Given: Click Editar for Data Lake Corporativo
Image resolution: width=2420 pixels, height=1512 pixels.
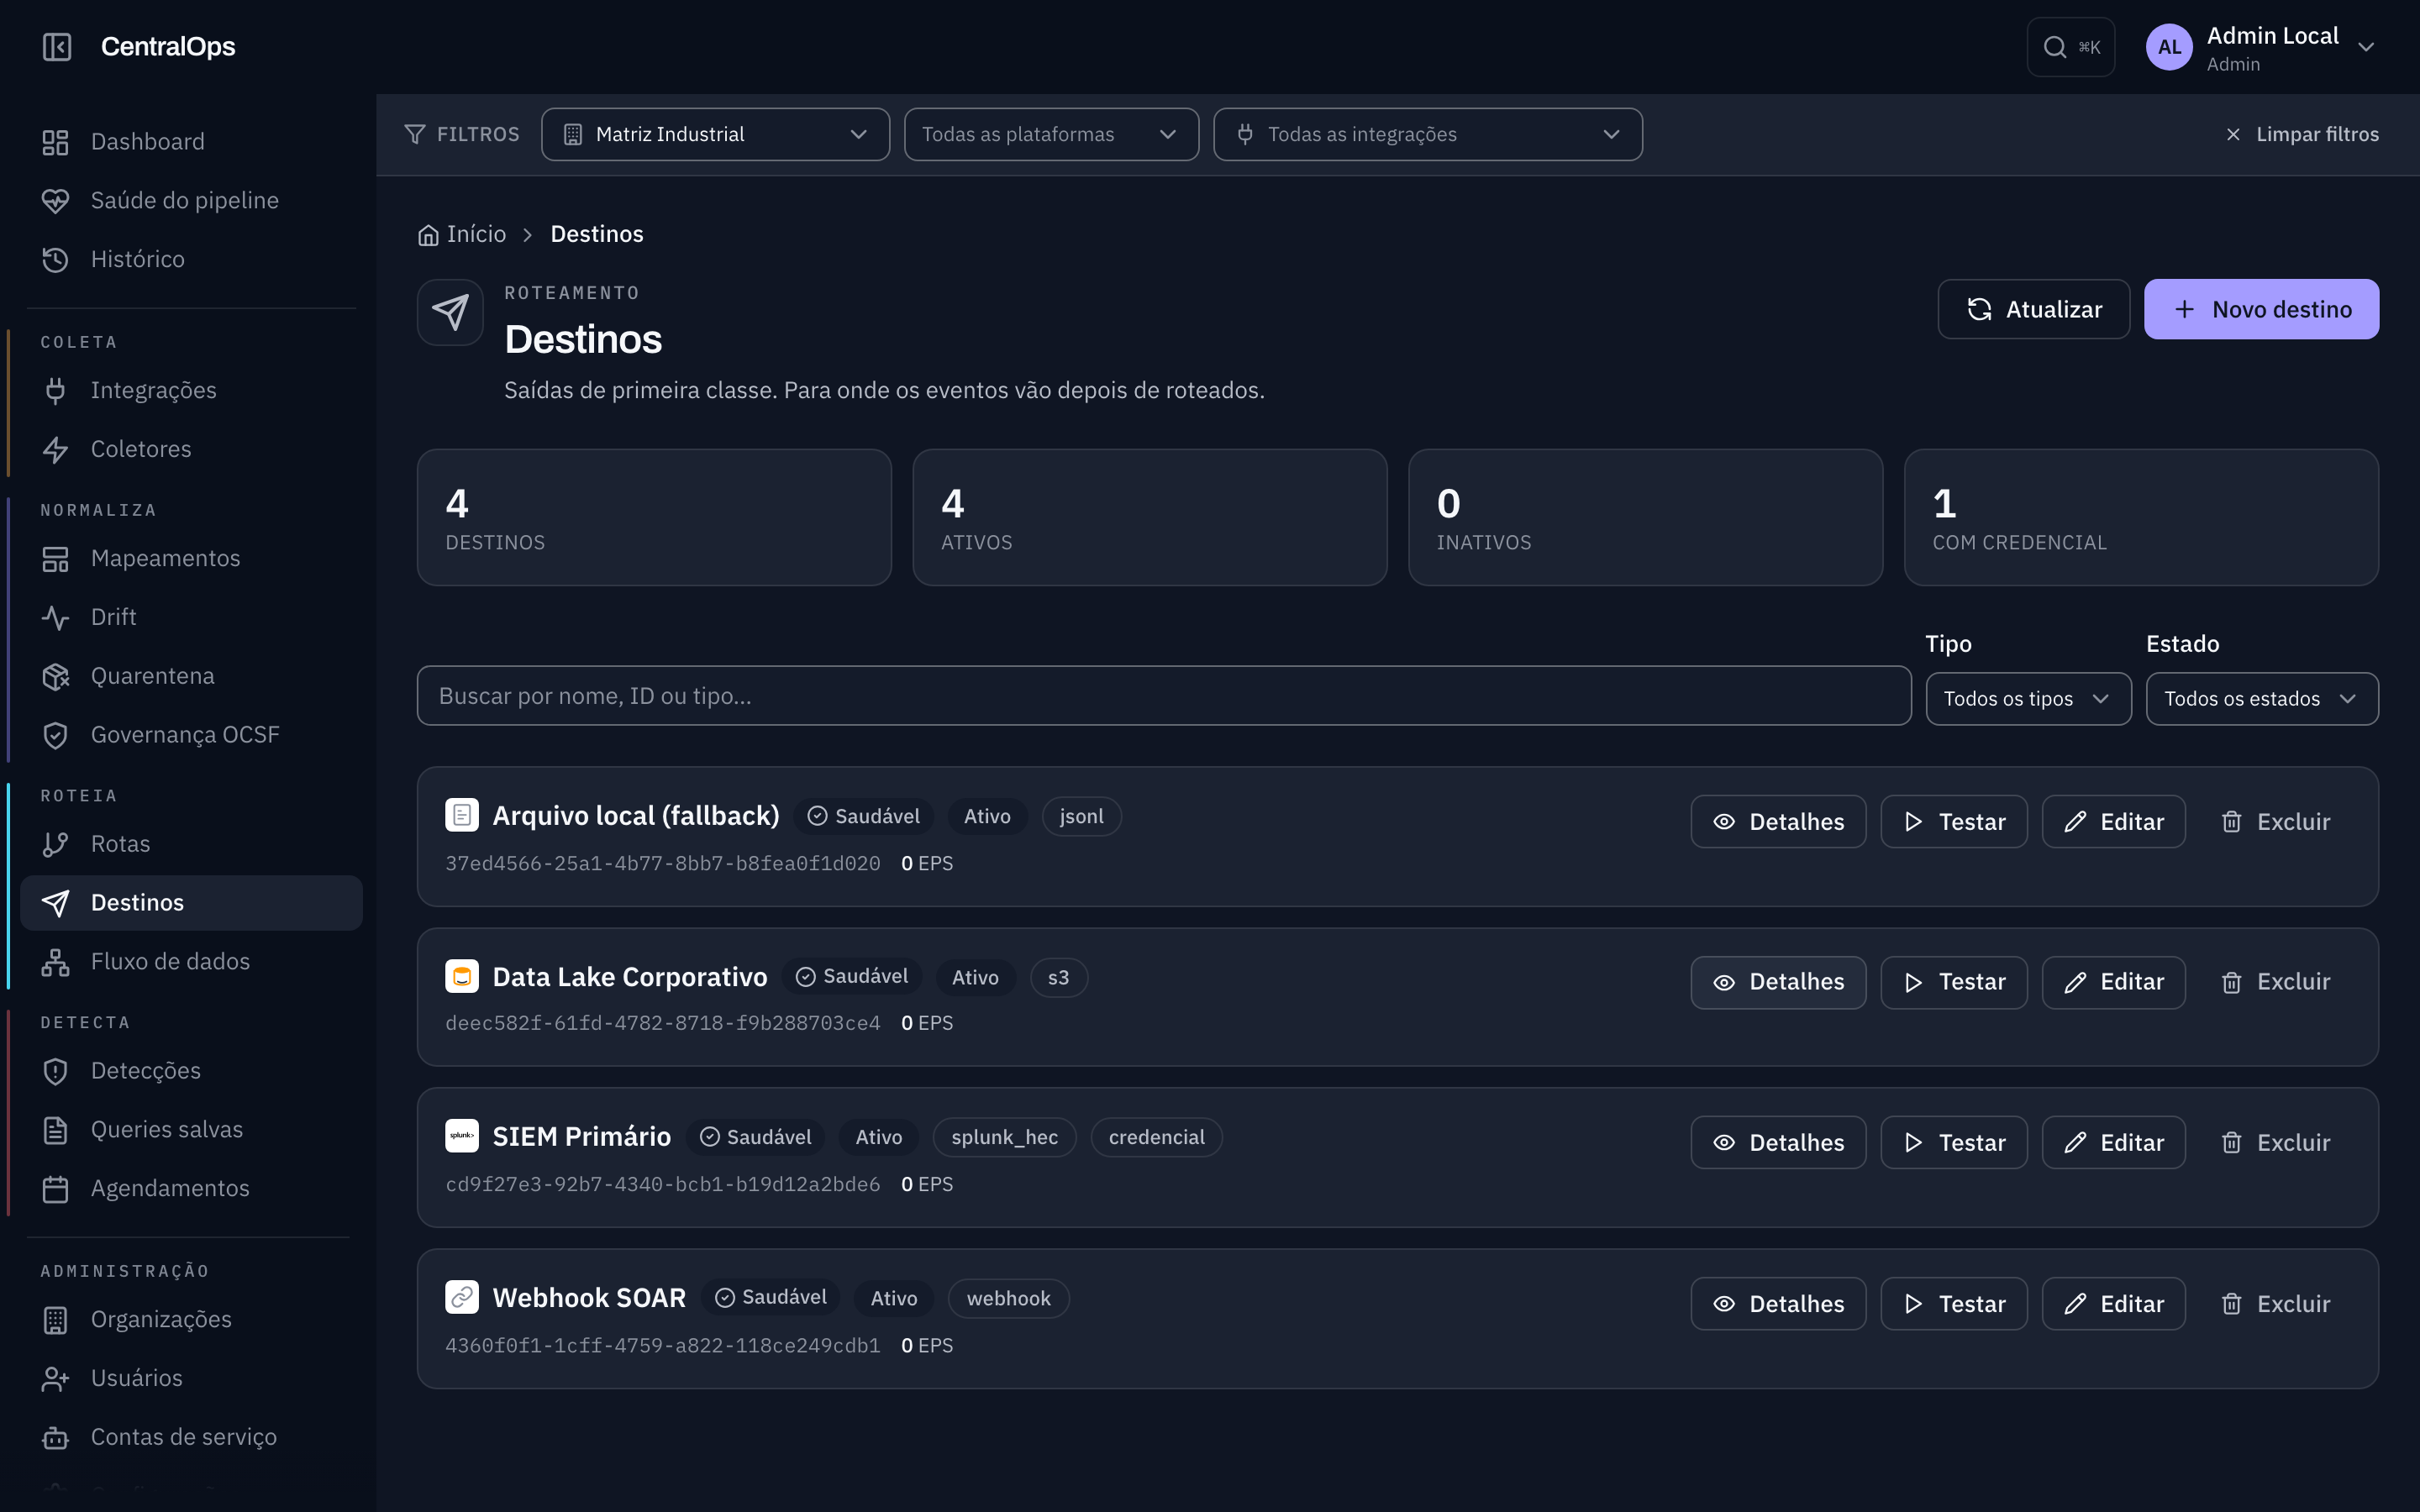Looking at the screenshot, I should click(x=2113, y=982).
